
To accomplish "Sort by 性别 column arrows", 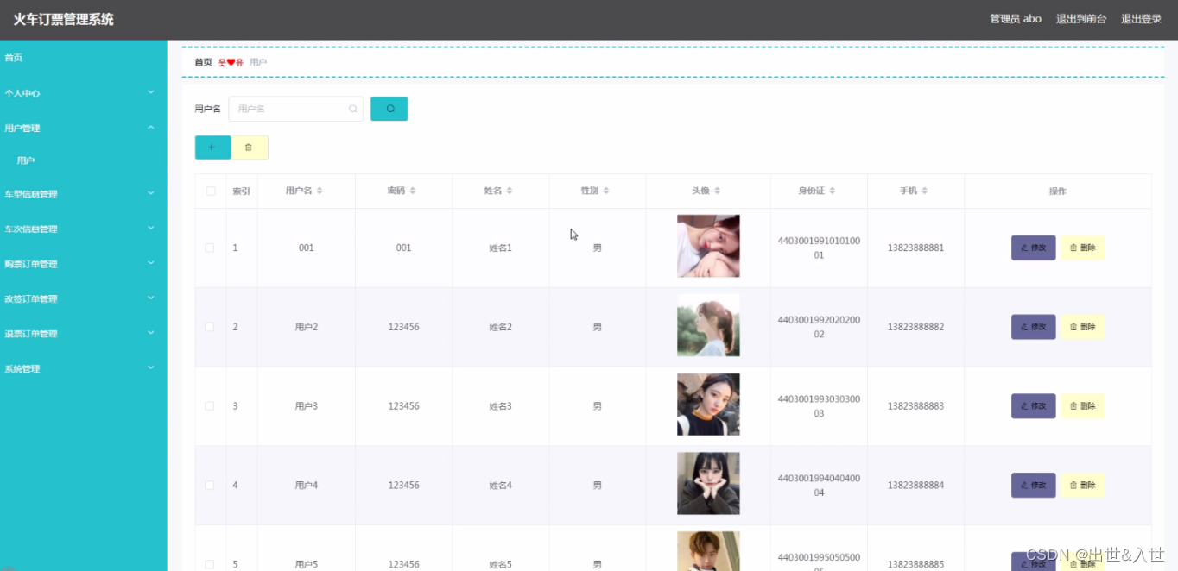I will pyautogui.click(x=606, y=191).
